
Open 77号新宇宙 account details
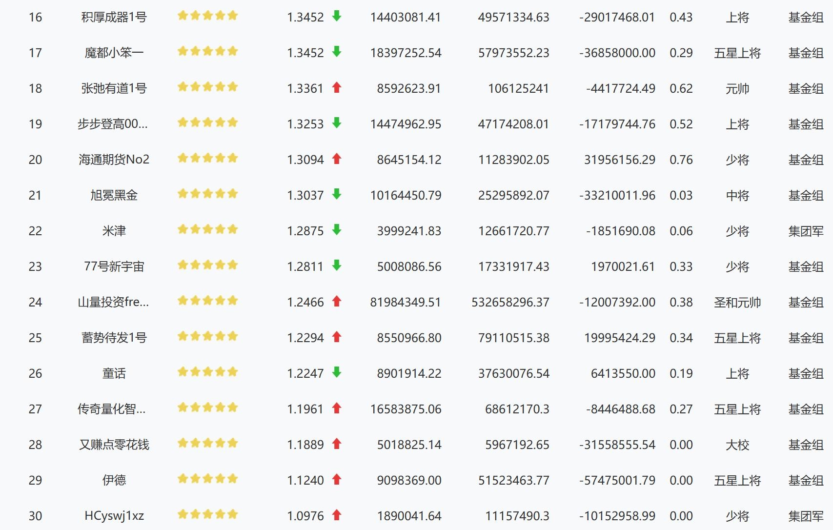(114, 266)
